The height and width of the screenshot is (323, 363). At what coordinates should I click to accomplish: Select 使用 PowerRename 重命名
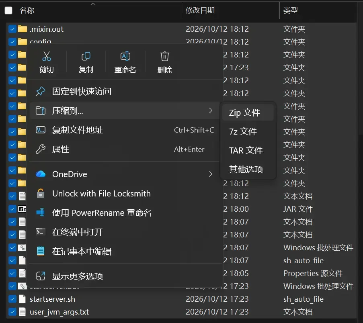(125, 213)
